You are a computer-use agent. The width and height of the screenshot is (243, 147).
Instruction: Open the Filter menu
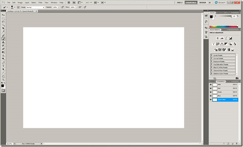40,3
